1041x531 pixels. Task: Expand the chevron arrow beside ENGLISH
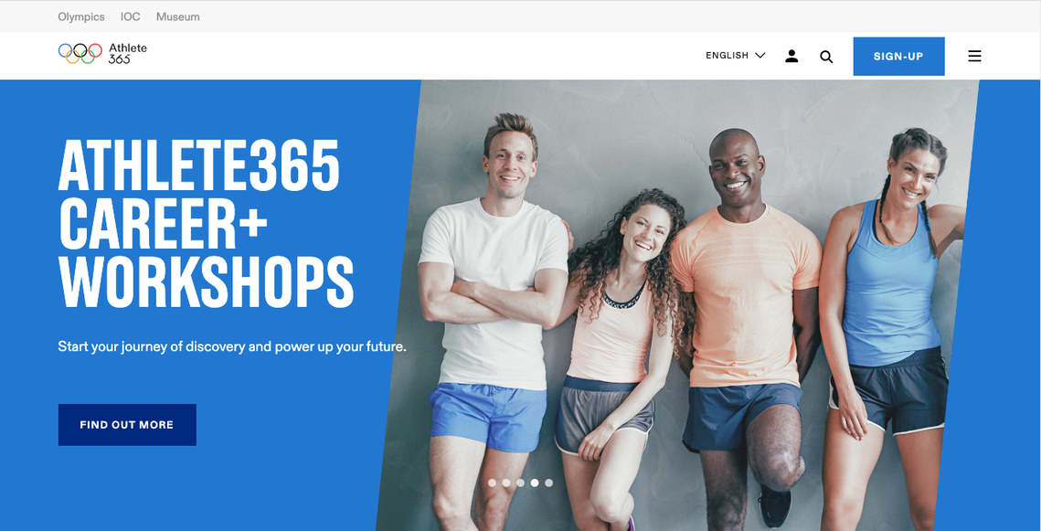(760, 56)
